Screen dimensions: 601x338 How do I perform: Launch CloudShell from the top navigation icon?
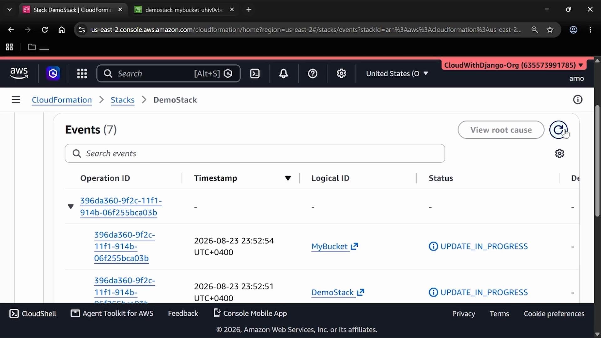tap(255, 74)
